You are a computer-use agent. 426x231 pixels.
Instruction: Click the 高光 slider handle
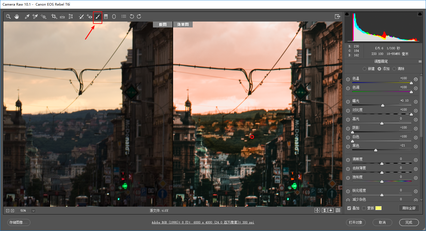pos(382,123)
